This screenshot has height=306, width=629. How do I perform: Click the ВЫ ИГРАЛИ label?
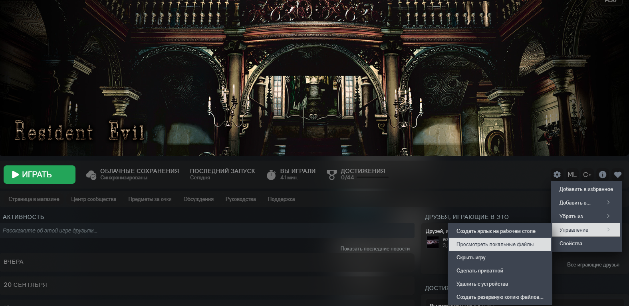[x=298, y=171]
